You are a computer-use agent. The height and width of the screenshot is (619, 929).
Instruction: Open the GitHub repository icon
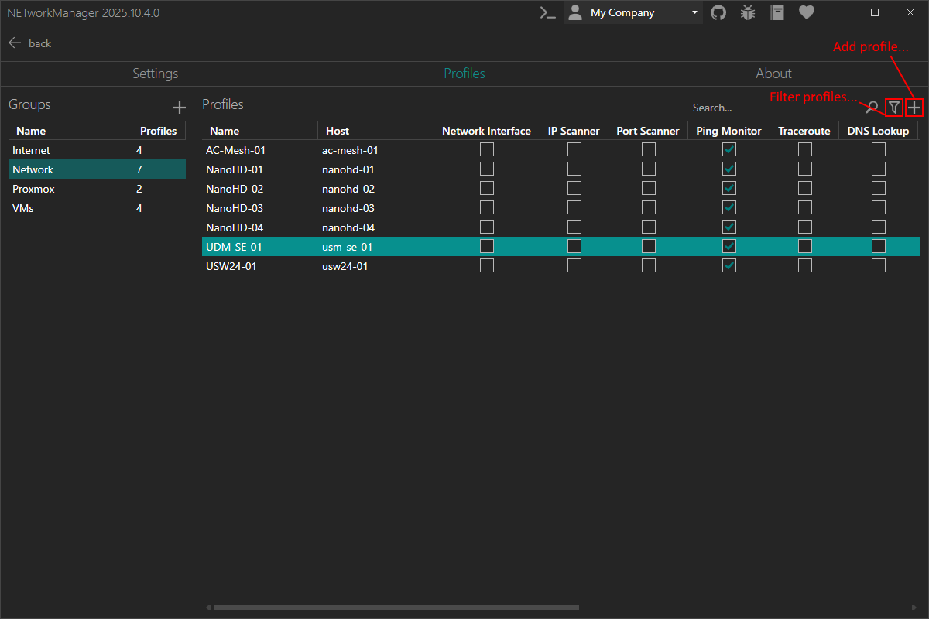click(x=718, y=12)
